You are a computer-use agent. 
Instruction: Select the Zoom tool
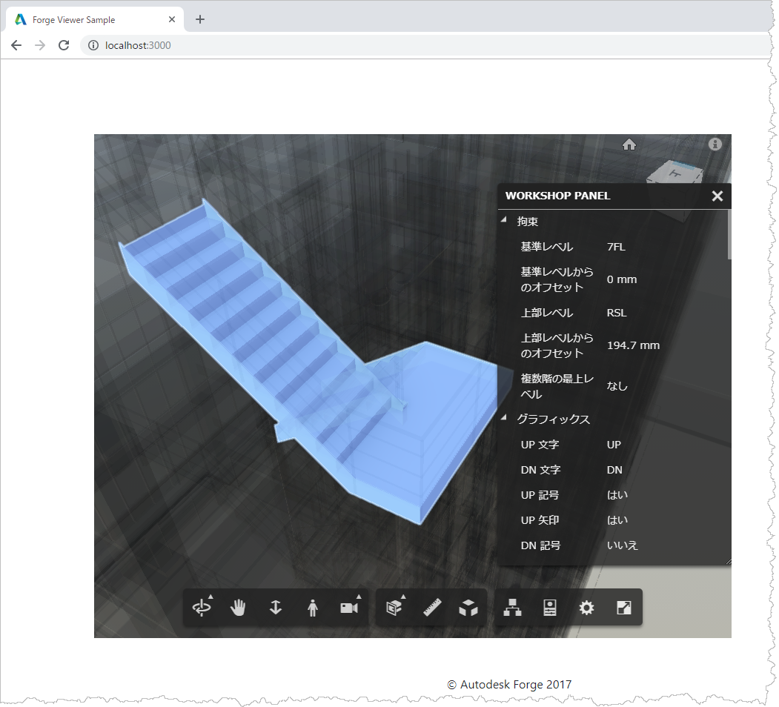[275, 607]
